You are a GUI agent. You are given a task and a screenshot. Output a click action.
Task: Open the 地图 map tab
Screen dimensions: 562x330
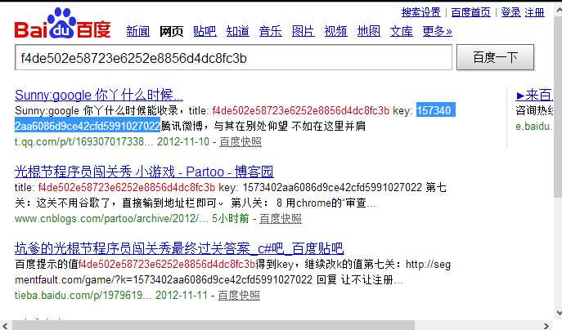369,32
